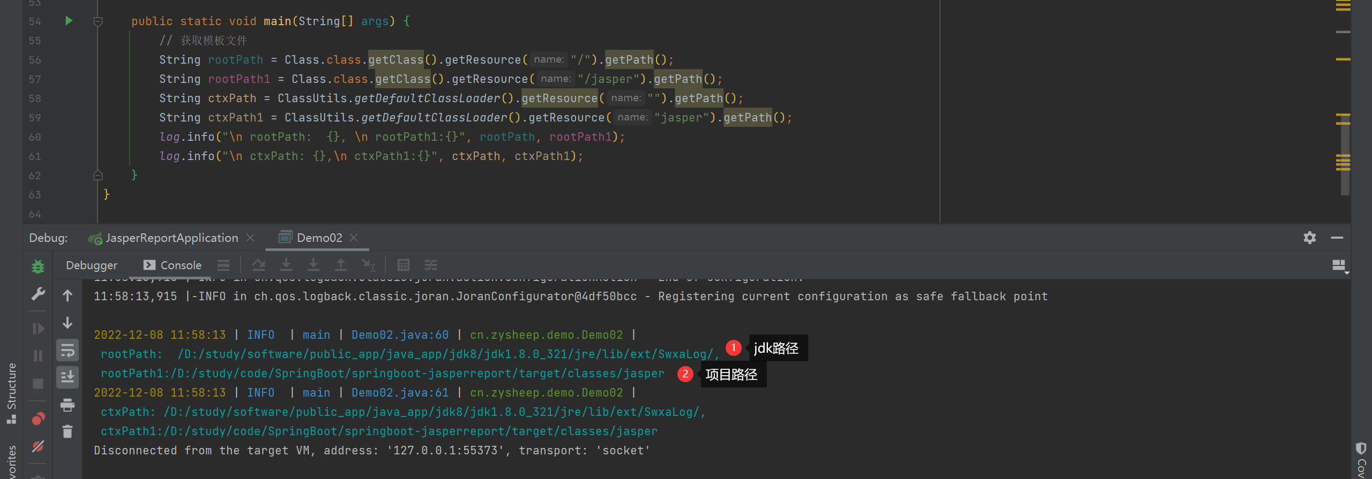This screenshot has width=1372, height=479.
Task: Clear console with the trash icon
Action: [x=68, y=431]
